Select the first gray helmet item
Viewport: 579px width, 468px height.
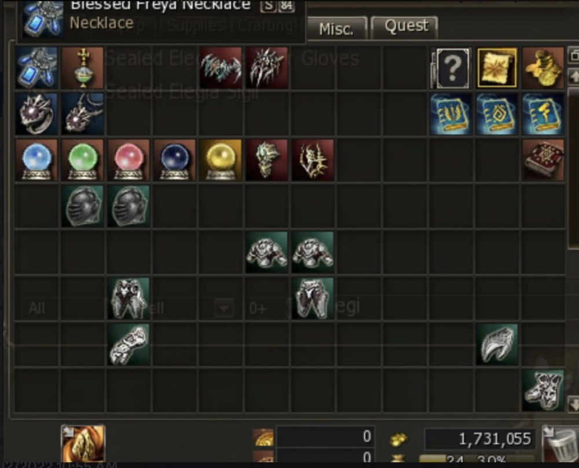pyautogui.click(x=83, y=206)
